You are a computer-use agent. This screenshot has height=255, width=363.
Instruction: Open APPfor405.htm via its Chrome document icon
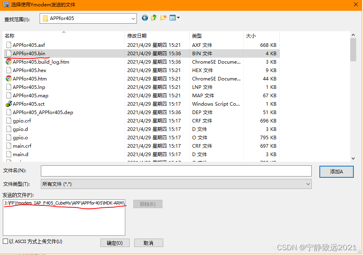8,78
